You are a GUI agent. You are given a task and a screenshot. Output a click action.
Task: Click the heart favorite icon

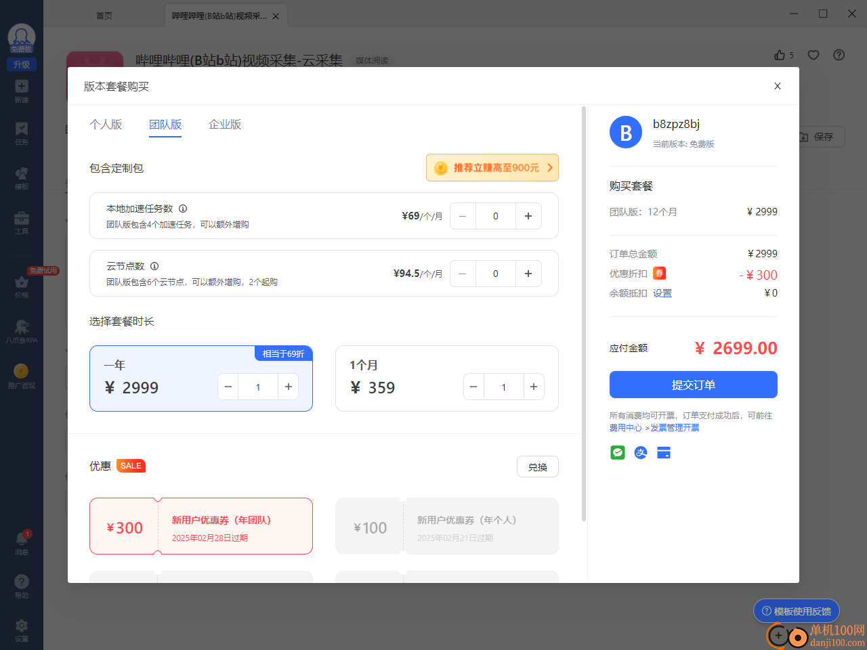click(x=813, y=55)
